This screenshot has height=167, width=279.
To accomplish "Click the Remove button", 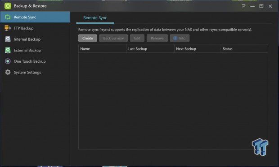I will click(157, 38).
